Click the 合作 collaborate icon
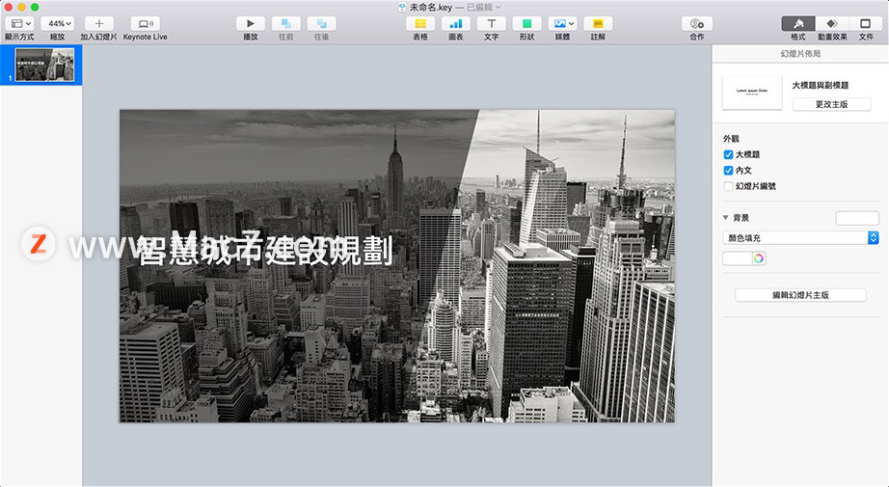This screenshot has width=889, height=487. (697, 23)
